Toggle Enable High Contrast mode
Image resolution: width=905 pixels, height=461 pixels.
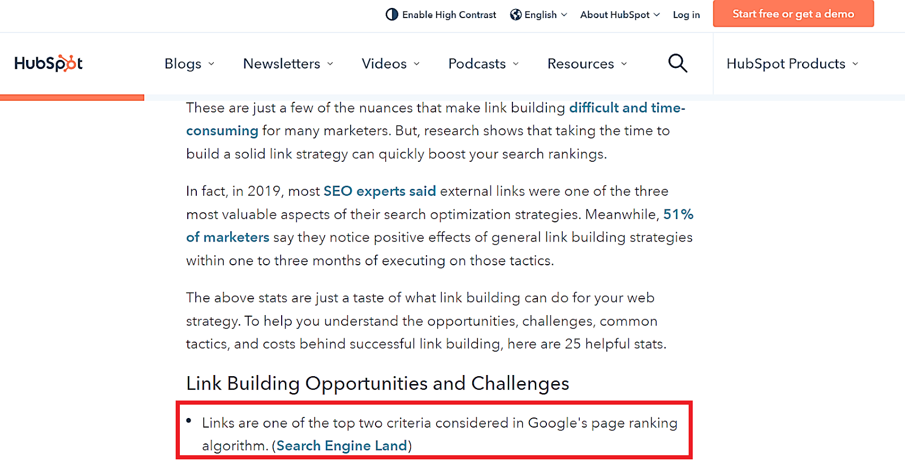(441, 15)
